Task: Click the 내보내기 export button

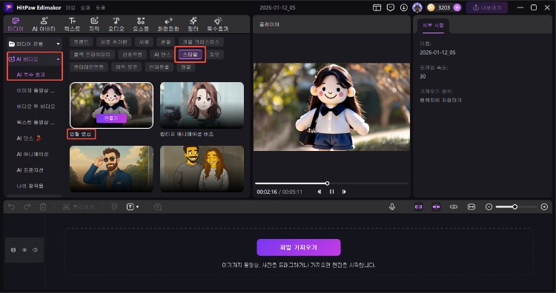Action: tap(487, 7)
